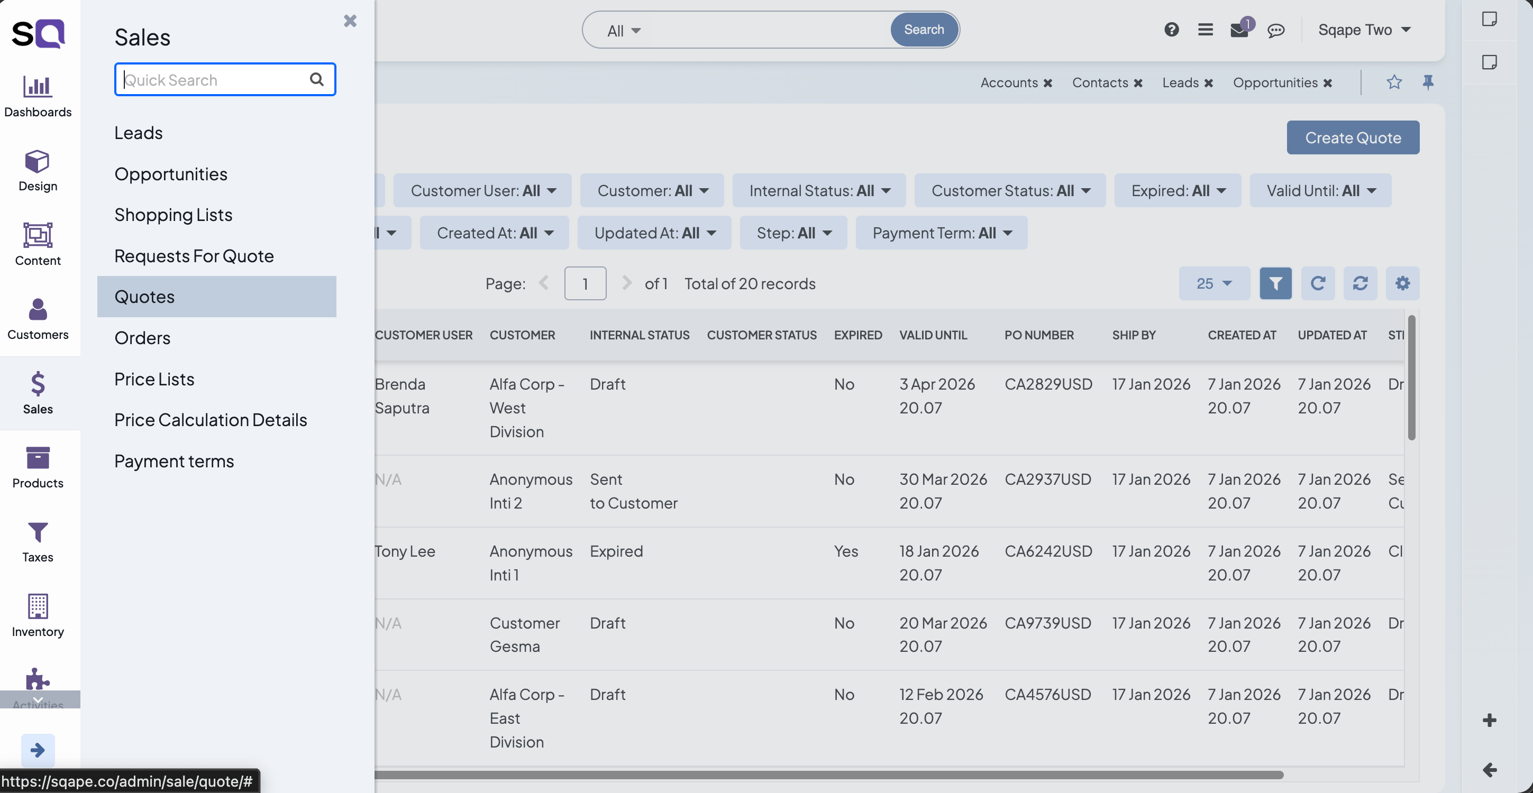Open the Dashboards sidebar icon
The width and height of the screenshot is (1533, 793).
pyautogui.click(x=38, y=96)
